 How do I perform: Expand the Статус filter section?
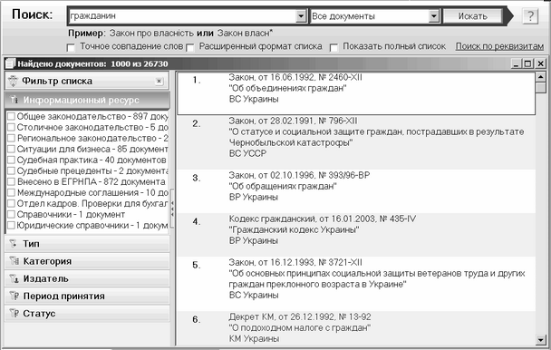click(x=87, y=313)
